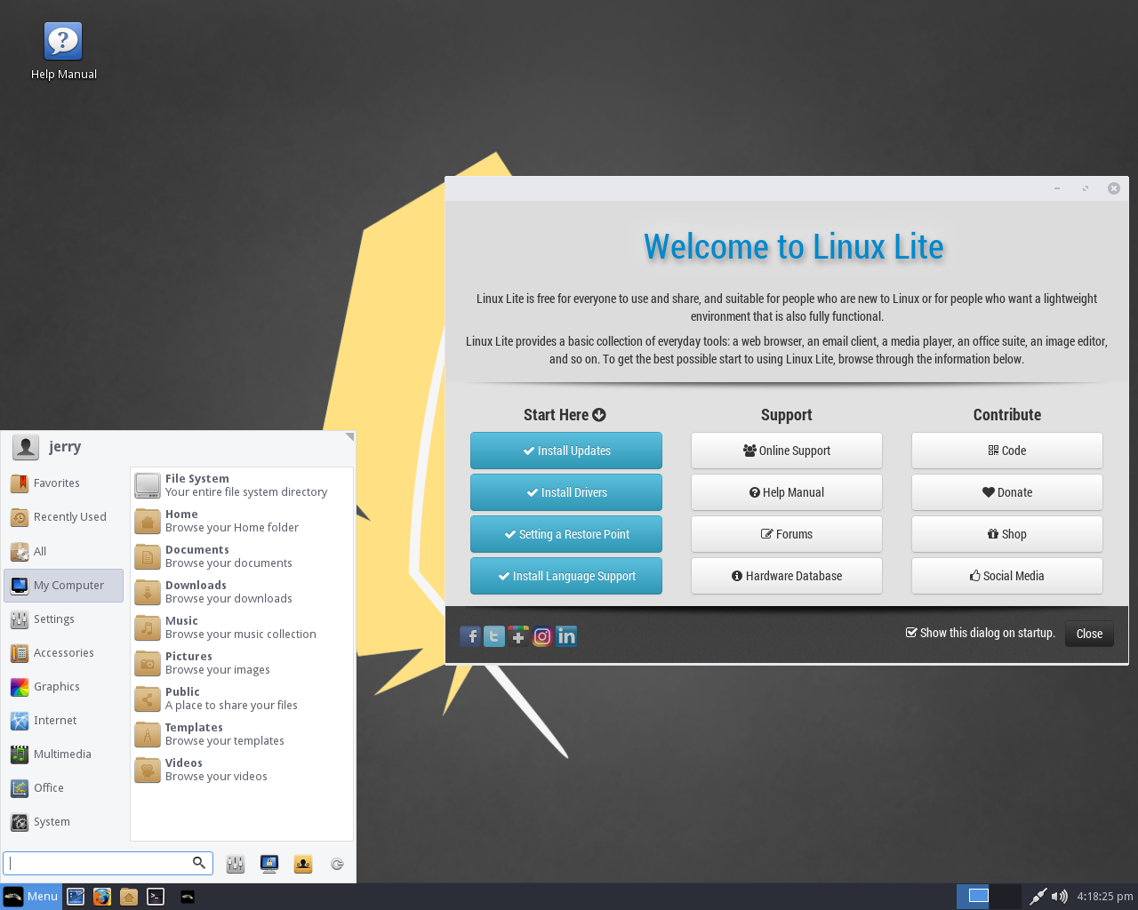Switch to the second workspace in pager
Screen dimensions: 1138x910
(1006, 896)
